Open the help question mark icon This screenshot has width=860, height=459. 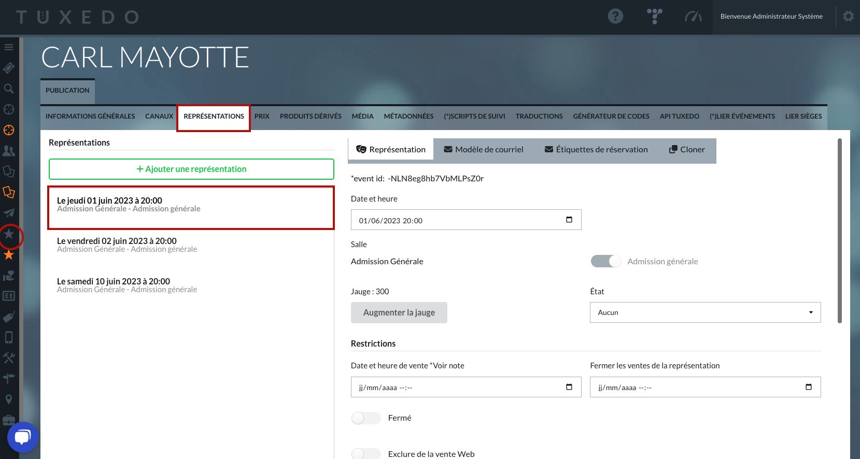click(615, 17)
